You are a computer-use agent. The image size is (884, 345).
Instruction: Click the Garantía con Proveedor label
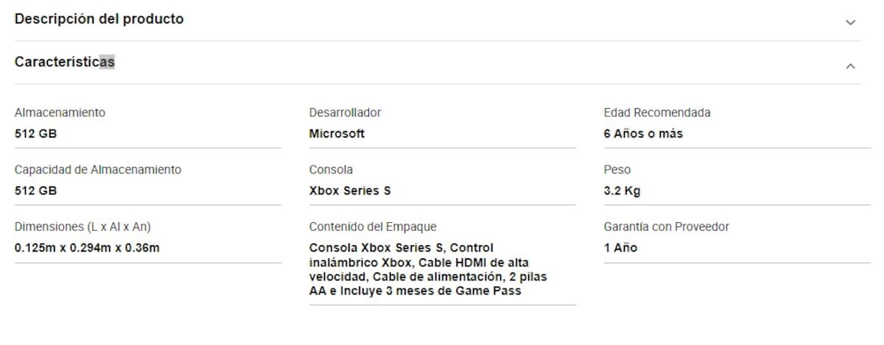point(666,227)
